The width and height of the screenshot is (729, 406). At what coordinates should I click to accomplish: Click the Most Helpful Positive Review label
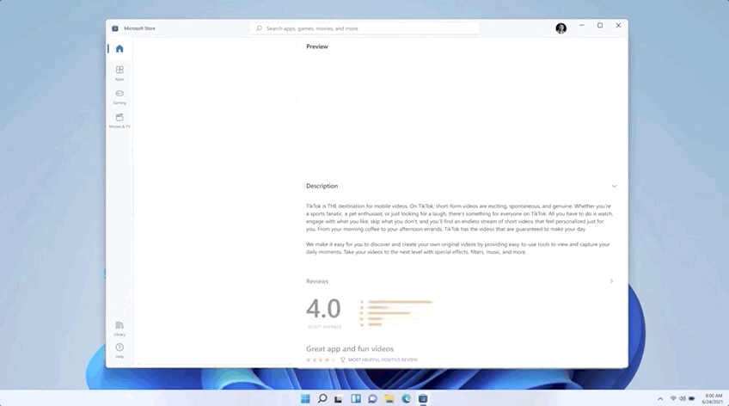point(383,360)
